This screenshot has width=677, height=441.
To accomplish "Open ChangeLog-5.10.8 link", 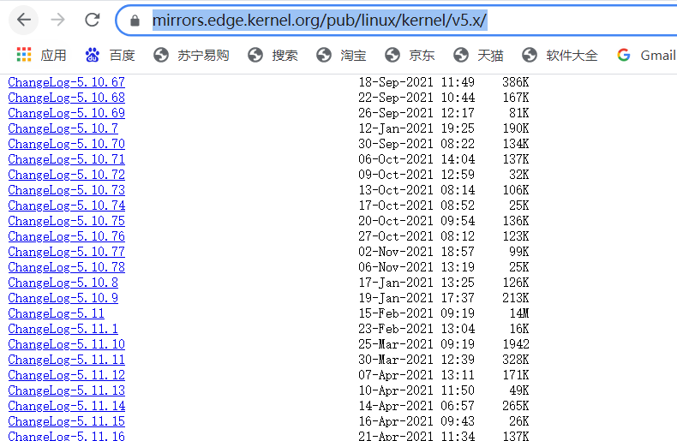I will click(63, 283).
